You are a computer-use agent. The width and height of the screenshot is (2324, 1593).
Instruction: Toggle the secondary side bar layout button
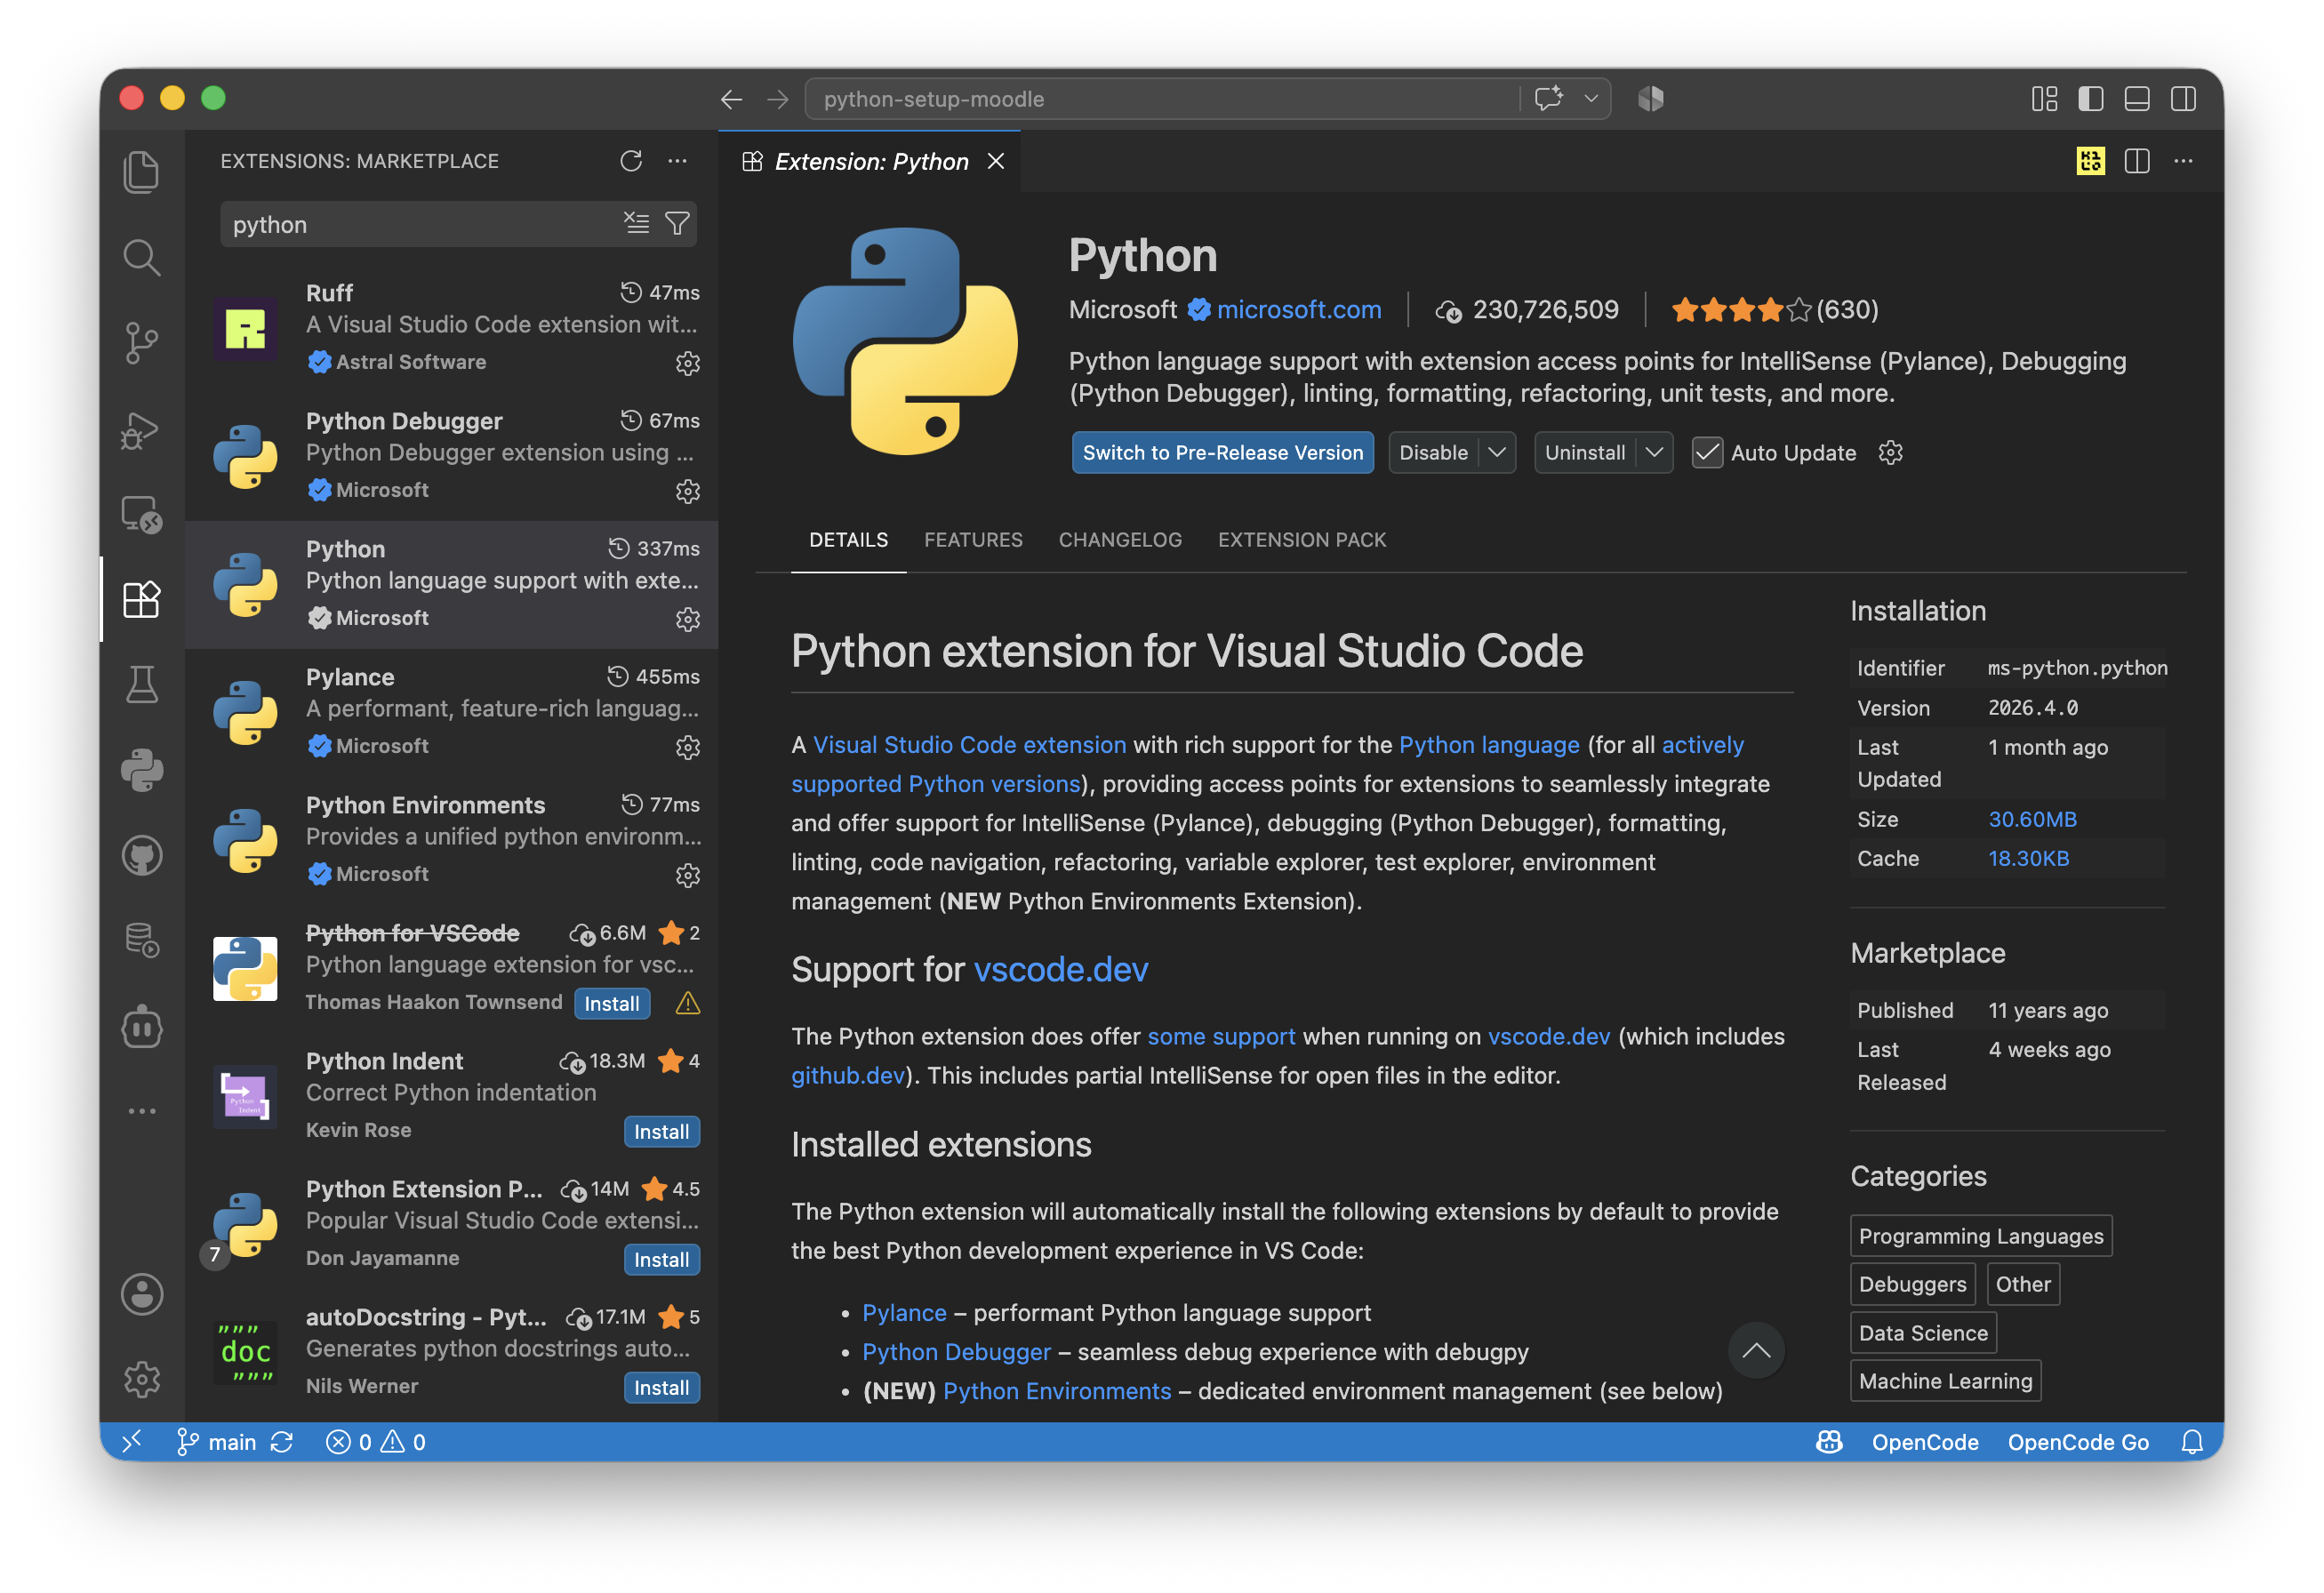[2183, 99]
